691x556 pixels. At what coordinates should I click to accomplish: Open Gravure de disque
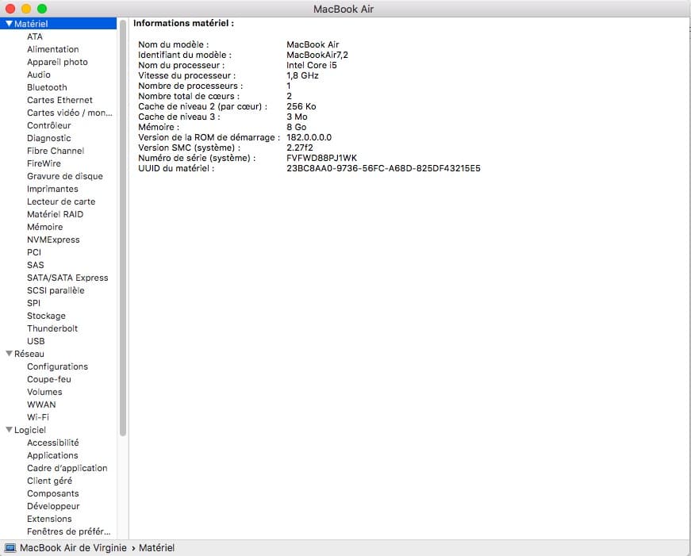pyautogui.click(x=65, y=176)
